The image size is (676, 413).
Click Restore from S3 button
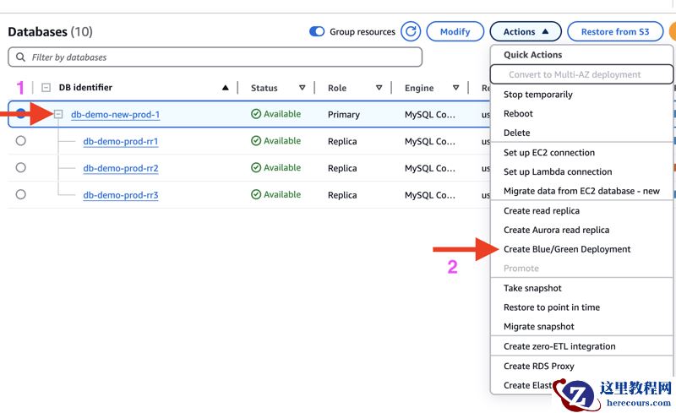(x=615, y=31)
